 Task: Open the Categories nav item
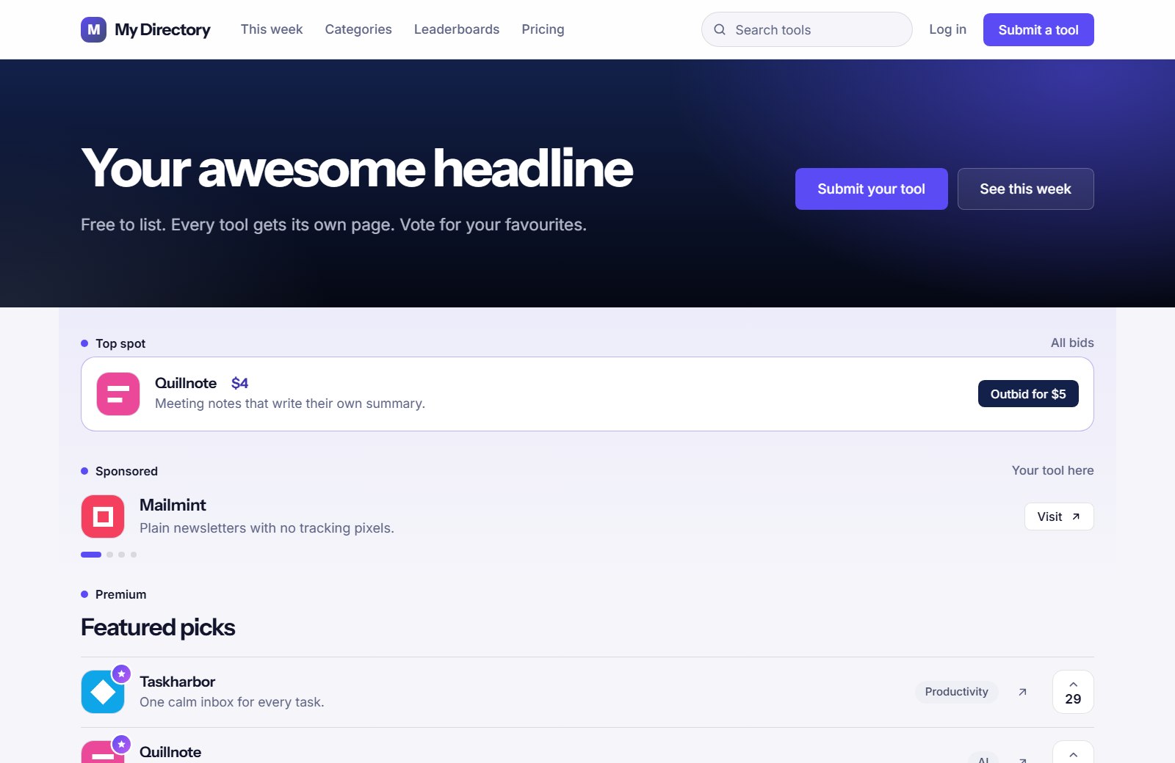pos(358,29)
